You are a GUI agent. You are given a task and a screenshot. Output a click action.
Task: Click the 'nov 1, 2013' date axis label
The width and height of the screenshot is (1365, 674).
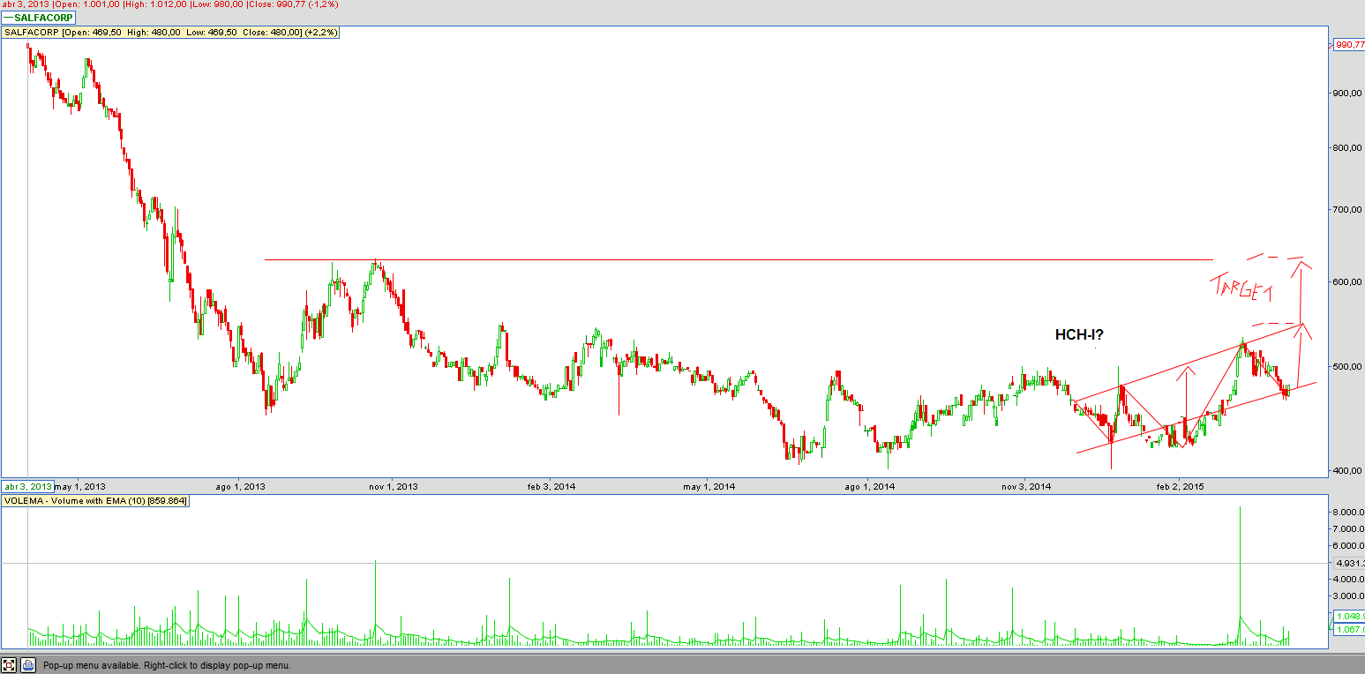[393, 486]
